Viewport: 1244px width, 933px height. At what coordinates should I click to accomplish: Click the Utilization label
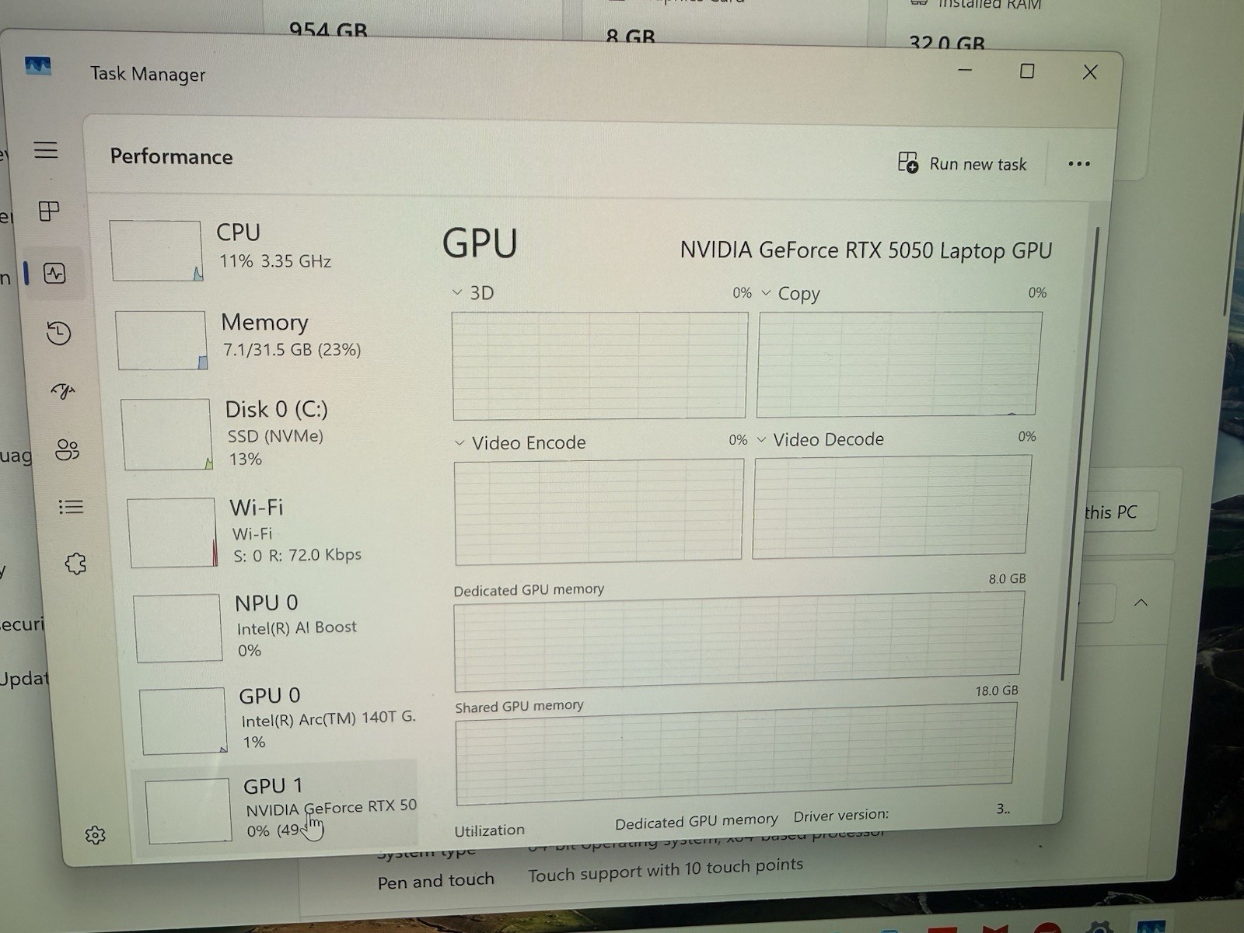[489, 830]
